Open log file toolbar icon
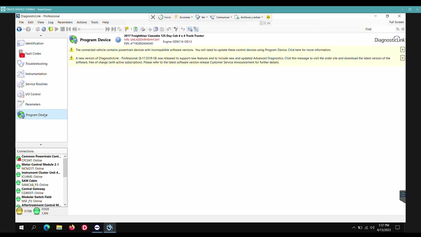The width and height of the screenshot is (421, 237). 51,29
